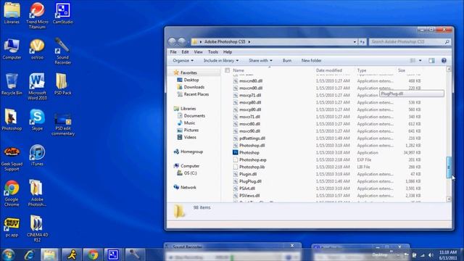Select the Recycle Bin icon

coord(12,84)
